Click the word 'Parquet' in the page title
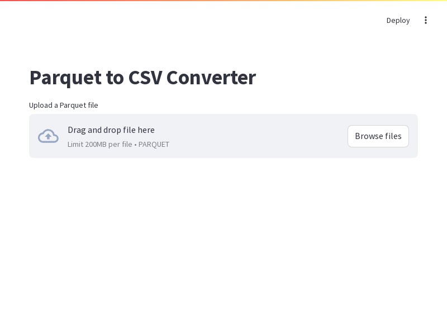Viewport: 447px width, 335px height. click(x=65, y=78)
